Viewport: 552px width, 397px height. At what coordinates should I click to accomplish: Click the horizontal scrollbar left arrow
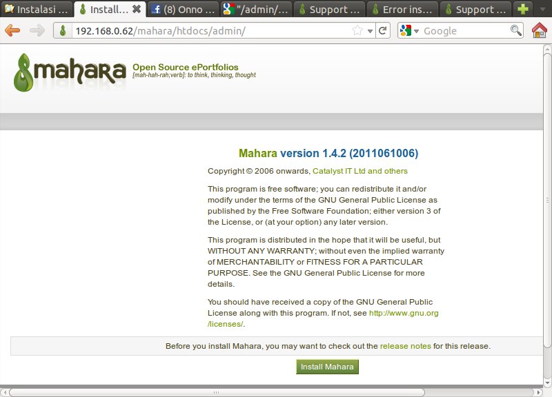(x=4, y=392)
